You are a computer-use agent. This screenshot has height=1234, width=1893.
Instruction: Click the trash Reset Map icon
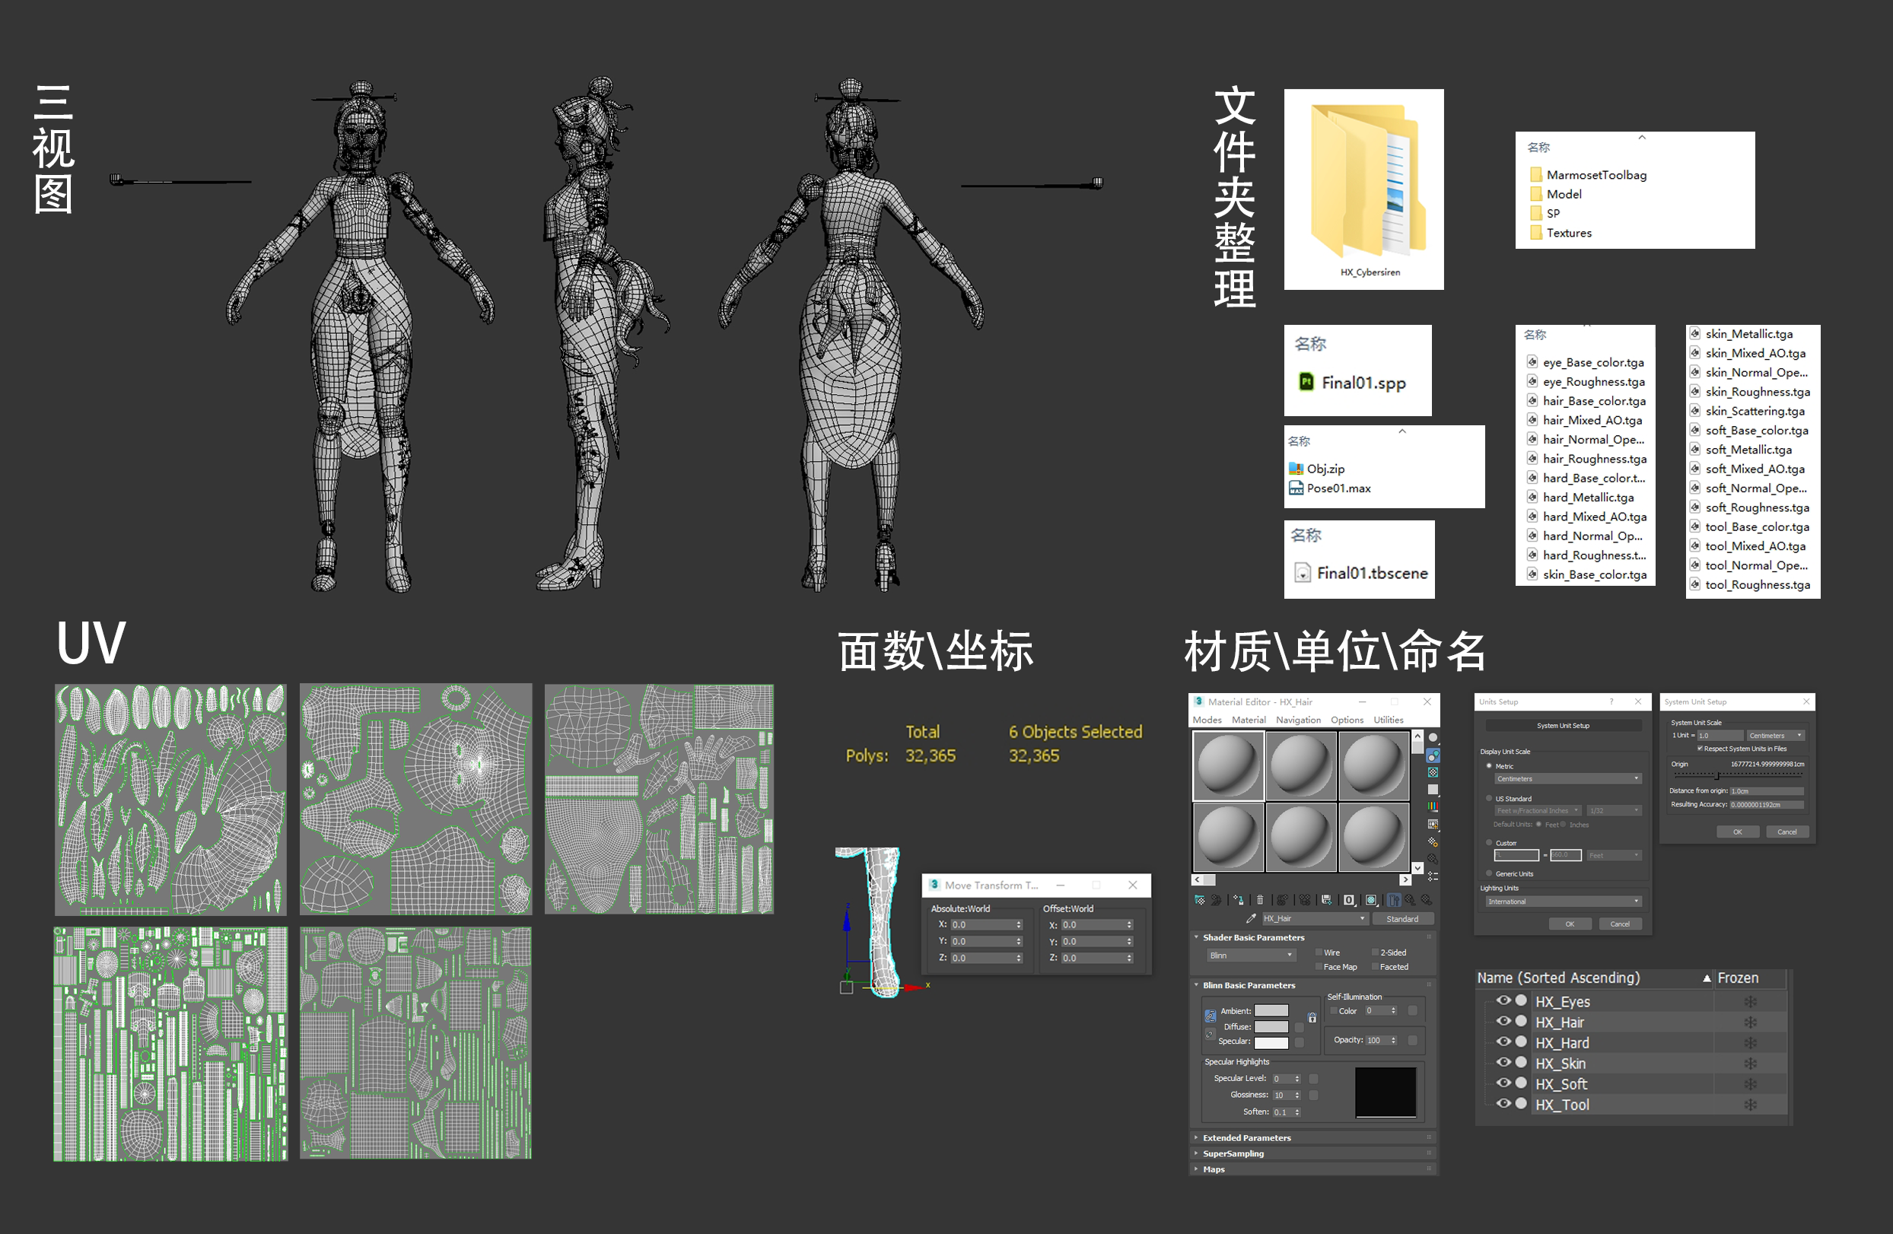[1261, 900]
